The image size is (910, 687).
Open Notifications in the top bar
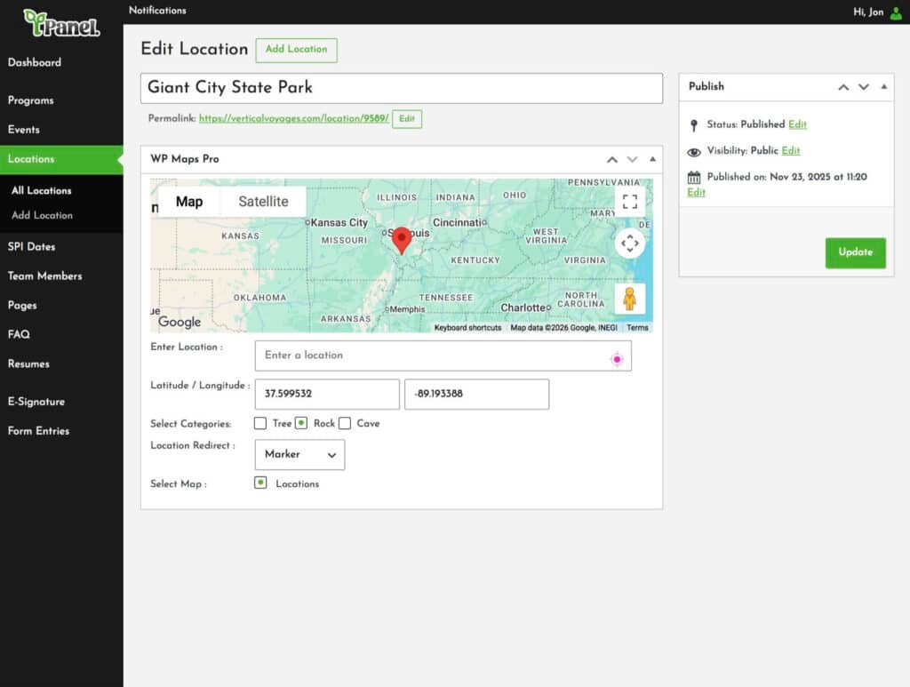[x=157, y=11]
